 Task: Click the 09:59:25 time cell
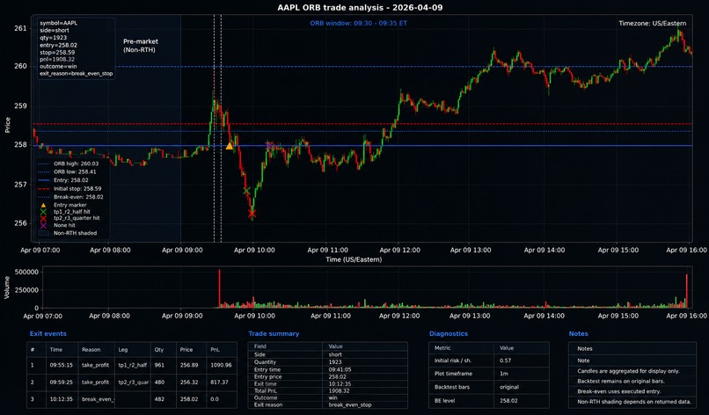pyautogui.click(x=62, y=382)
